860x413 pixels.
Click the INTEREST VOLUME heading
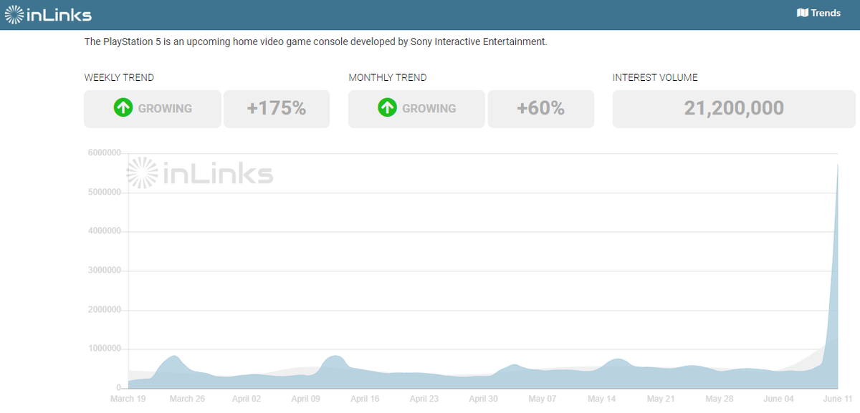pyautogui.click(x=655, y=78)
